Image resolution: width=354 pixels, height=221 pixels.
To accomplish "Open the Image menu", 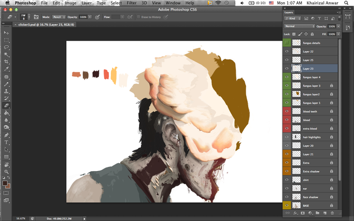I will pyautogui.click(x=71, y=3).
